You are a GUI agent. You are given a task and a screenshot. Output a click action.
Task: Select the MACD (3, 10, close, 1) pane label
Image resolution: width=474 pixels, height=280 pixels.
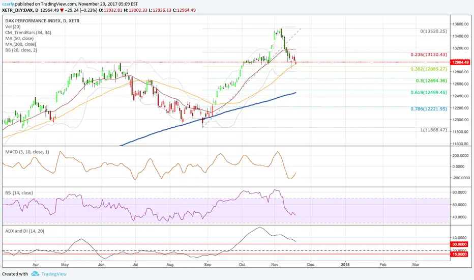click(27, 152)
